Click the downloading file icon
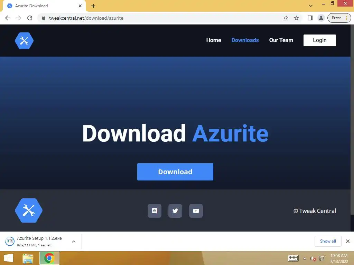The height and width of the screenshot is (265, 354). [10, 241]
